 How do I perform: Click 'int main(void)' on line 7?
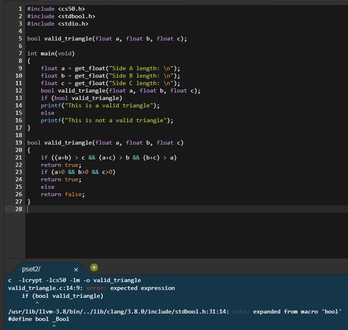(51, 54)
